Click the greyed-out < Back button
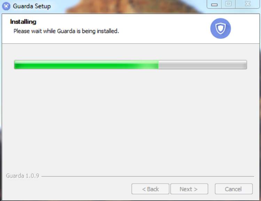261x201 pixels. (150, 189)
